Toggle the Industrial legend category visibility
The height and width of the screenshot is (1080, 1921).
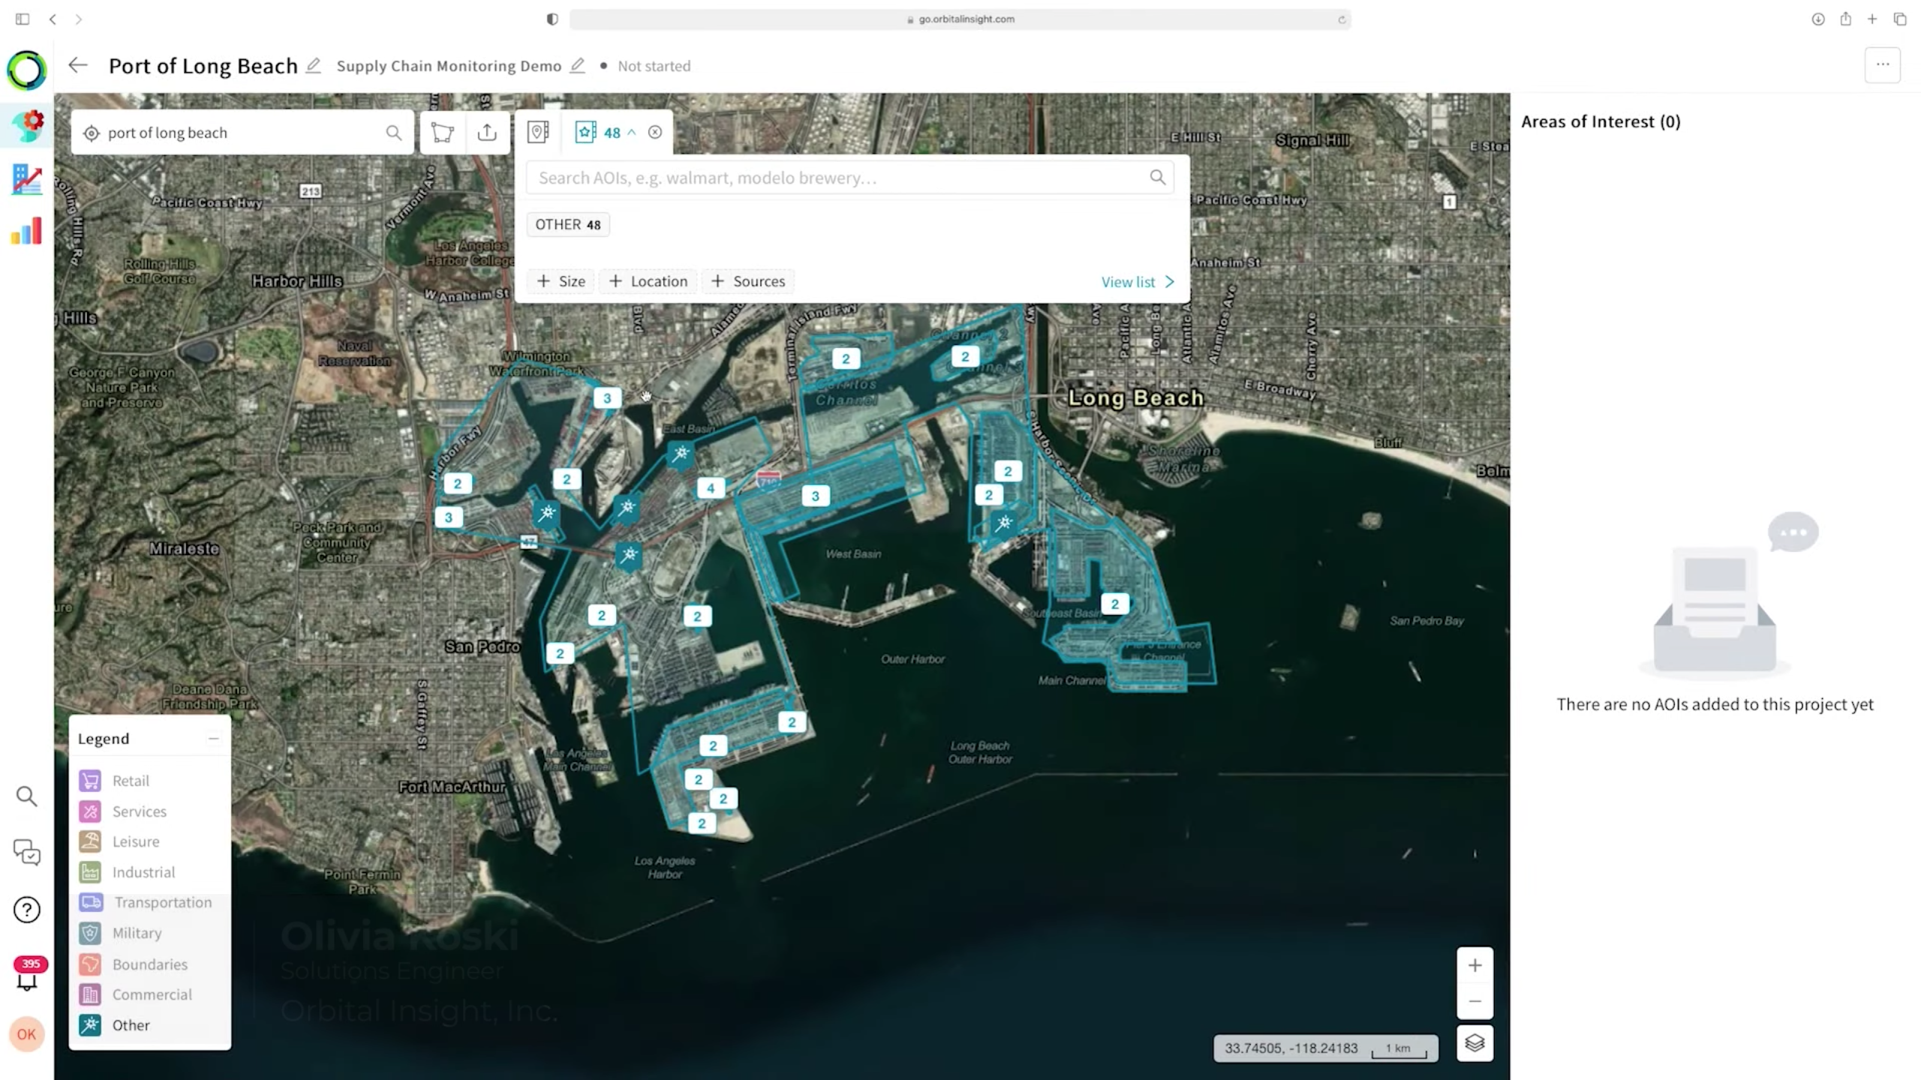point(144,871)
